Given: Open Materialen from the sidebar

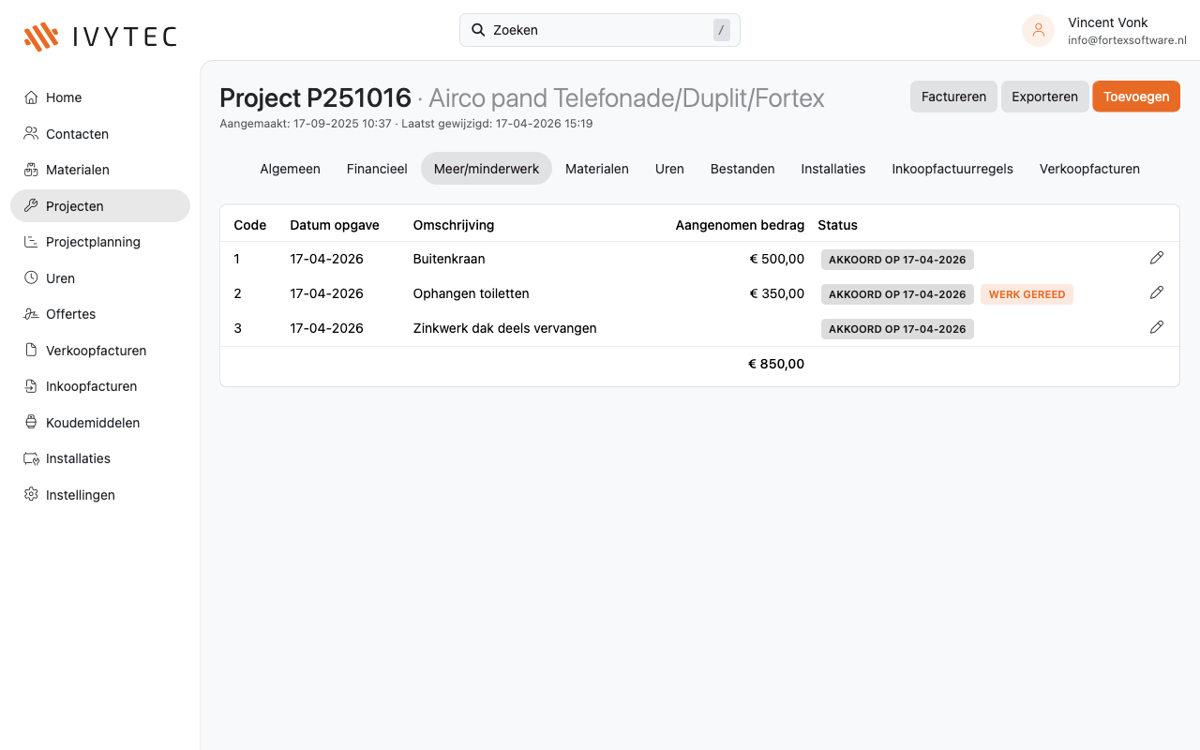Looking at the screenshot, I should (x=78, y=170).
